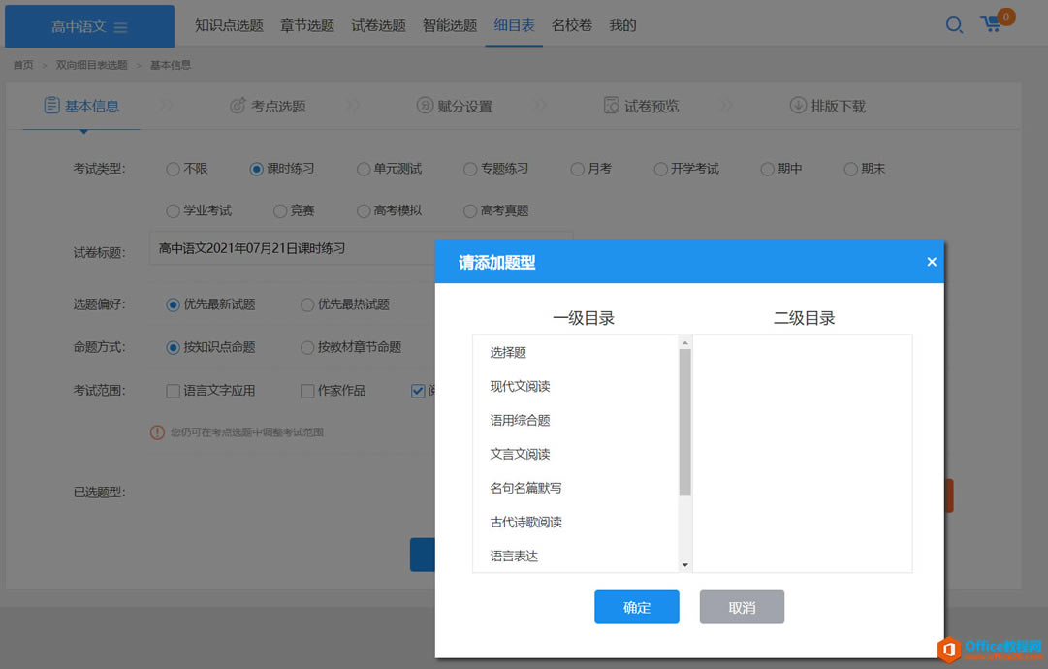Select 文言文阅读 in the first-level list
The width and height of the screenshot is (1048, 669).
pos(520,454)
